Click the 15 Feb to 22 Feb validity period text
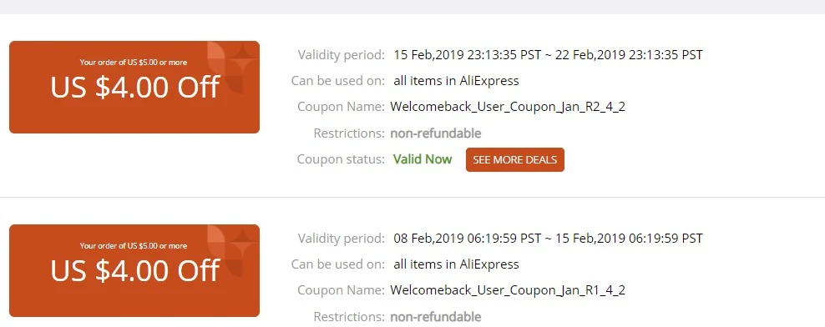This screenshot has width=825, height=327. click(548, 55)
